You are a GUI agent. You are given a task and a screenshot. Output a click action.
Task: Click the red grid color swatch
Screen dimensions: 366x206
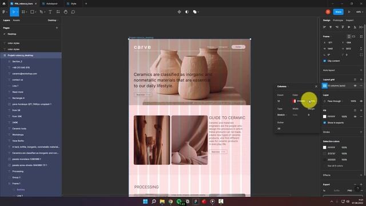(294, 101)
